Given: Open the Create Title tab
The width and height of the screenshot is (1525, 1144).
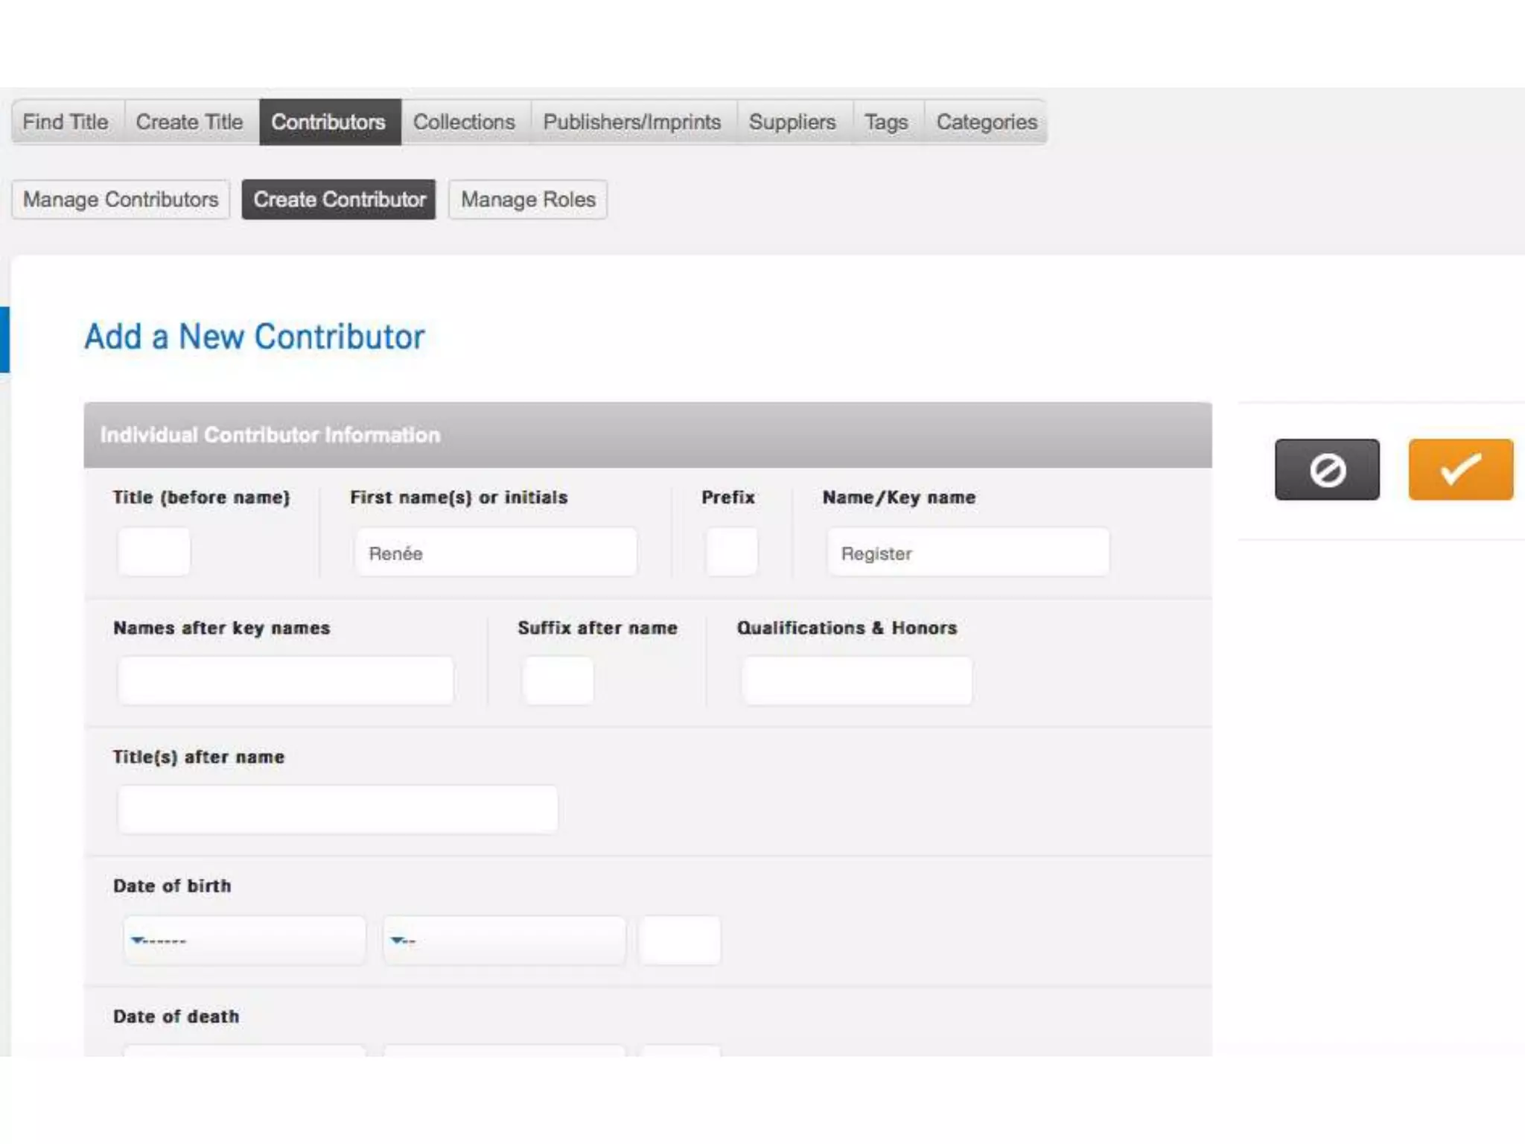Looking at the screenshot, I should coord(189,121).
